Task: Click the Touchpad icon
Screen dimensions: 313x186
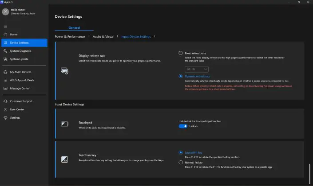Action: [64, 124]
